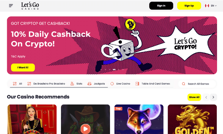Click the Canadian flag icon
The width and height of the screenshot is (223, 134).
click(207, 6)
